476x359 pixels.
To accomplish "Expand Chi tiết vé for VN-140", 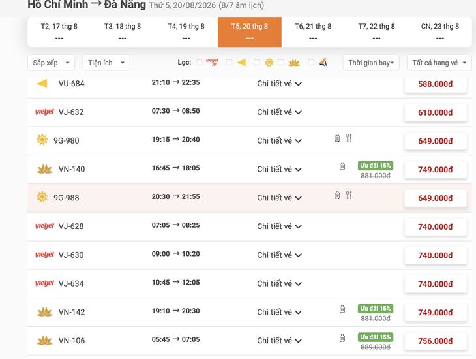I will pos(279,169).
